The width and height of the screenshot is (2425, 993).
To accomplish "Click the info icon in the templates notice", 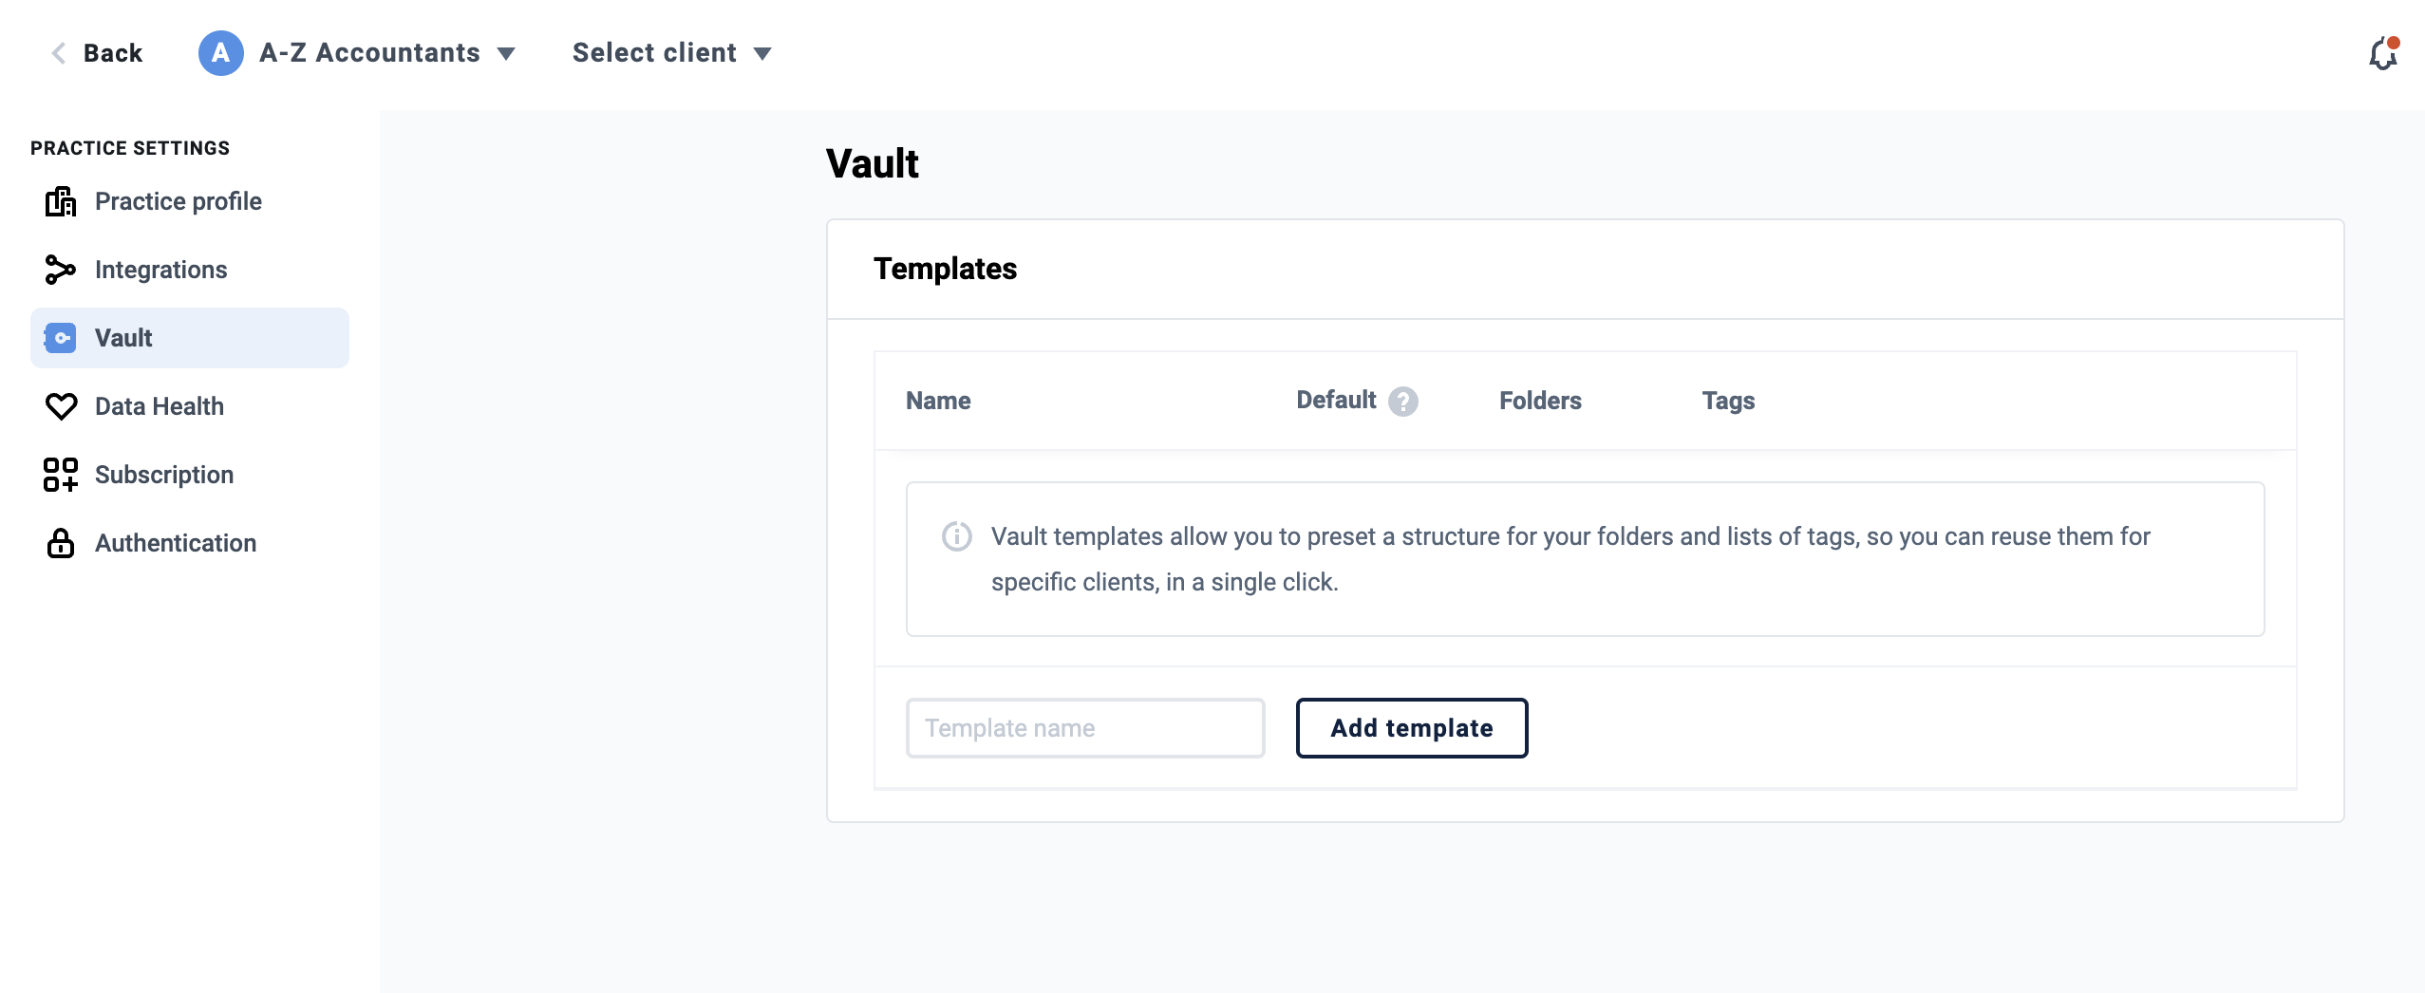I will coord(956,536).
